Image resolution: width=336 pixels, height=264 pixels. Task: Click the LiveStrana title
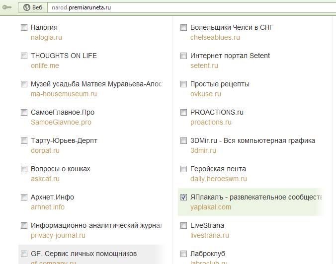(x=207, y=225)
